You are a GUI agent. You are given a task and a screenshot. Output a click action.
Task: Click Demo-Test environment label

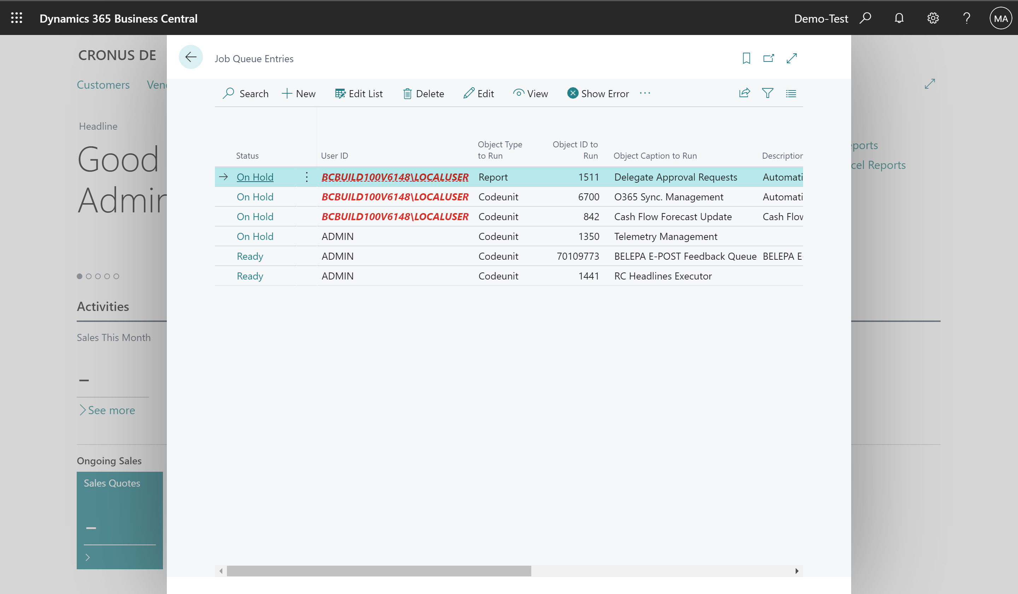[821, 19]
